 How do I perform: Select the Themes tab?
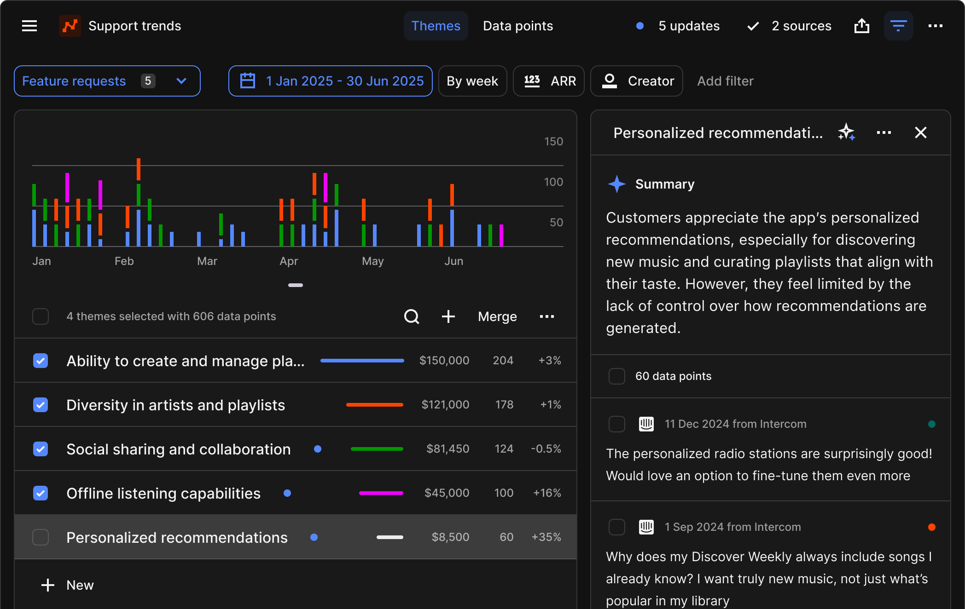pyautogui.click(x=436, y=26)
